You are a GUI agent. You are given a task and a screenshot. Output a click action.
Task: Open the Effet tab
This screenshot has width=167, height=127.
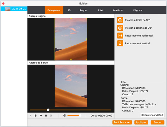tap(100, 10)
